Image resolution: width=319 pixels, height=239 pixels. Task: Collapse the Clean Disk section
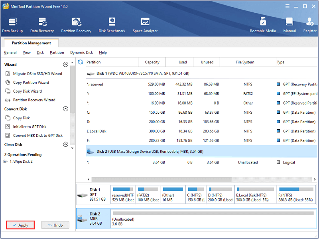[x=65, y=144]
